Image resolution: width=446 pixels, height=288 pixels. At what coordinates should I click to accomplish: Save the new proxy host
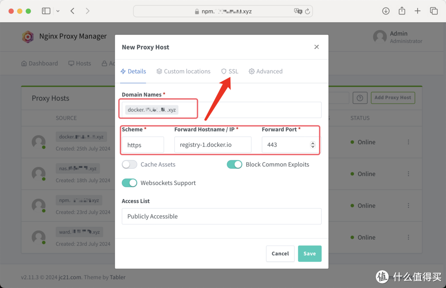(x=309, y=254)
